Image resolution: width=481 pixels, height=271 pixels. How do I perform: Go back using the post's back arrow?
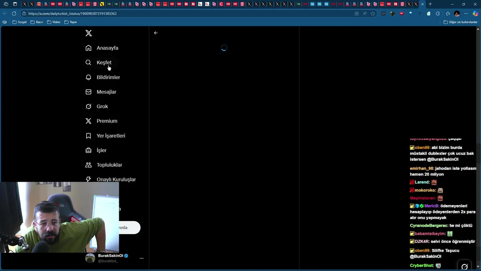pos(156,33)
